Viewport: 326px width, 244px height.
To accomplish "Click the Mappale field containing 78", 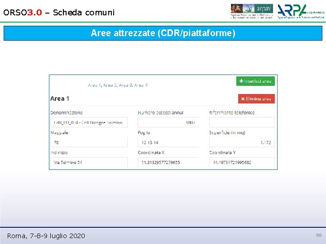I will tap(89, 142).
